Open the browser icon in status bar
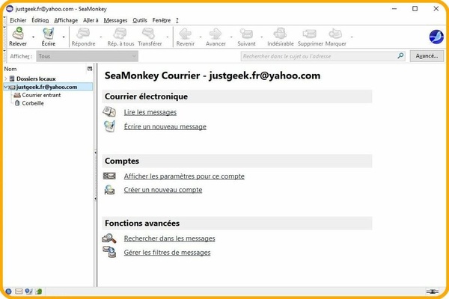The image size is (449, 299). pos(8,292)
